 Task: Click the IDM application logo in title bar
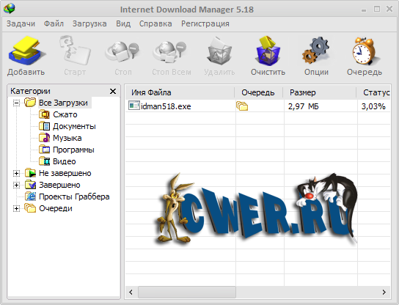[10, 9]
